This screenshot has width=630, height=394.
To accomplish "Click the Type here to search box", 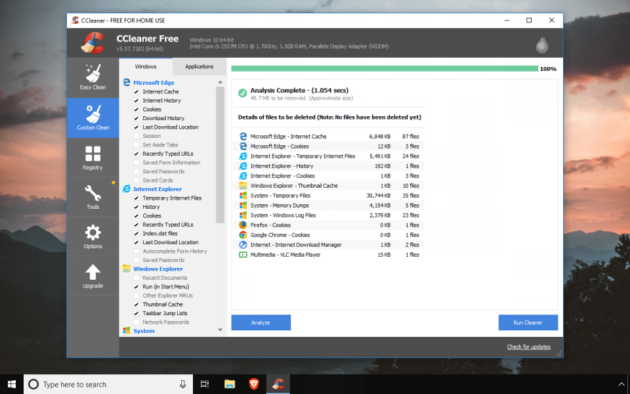I will click(x=108, y=384).
